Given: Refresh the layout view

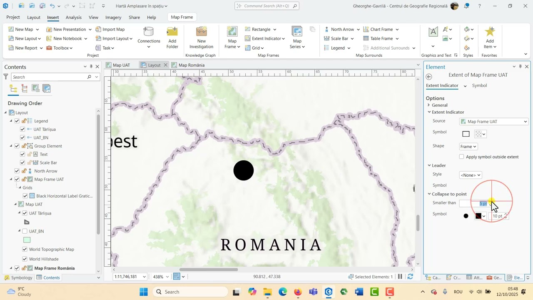Looking at the screenshot, I should tap(410, 277).
